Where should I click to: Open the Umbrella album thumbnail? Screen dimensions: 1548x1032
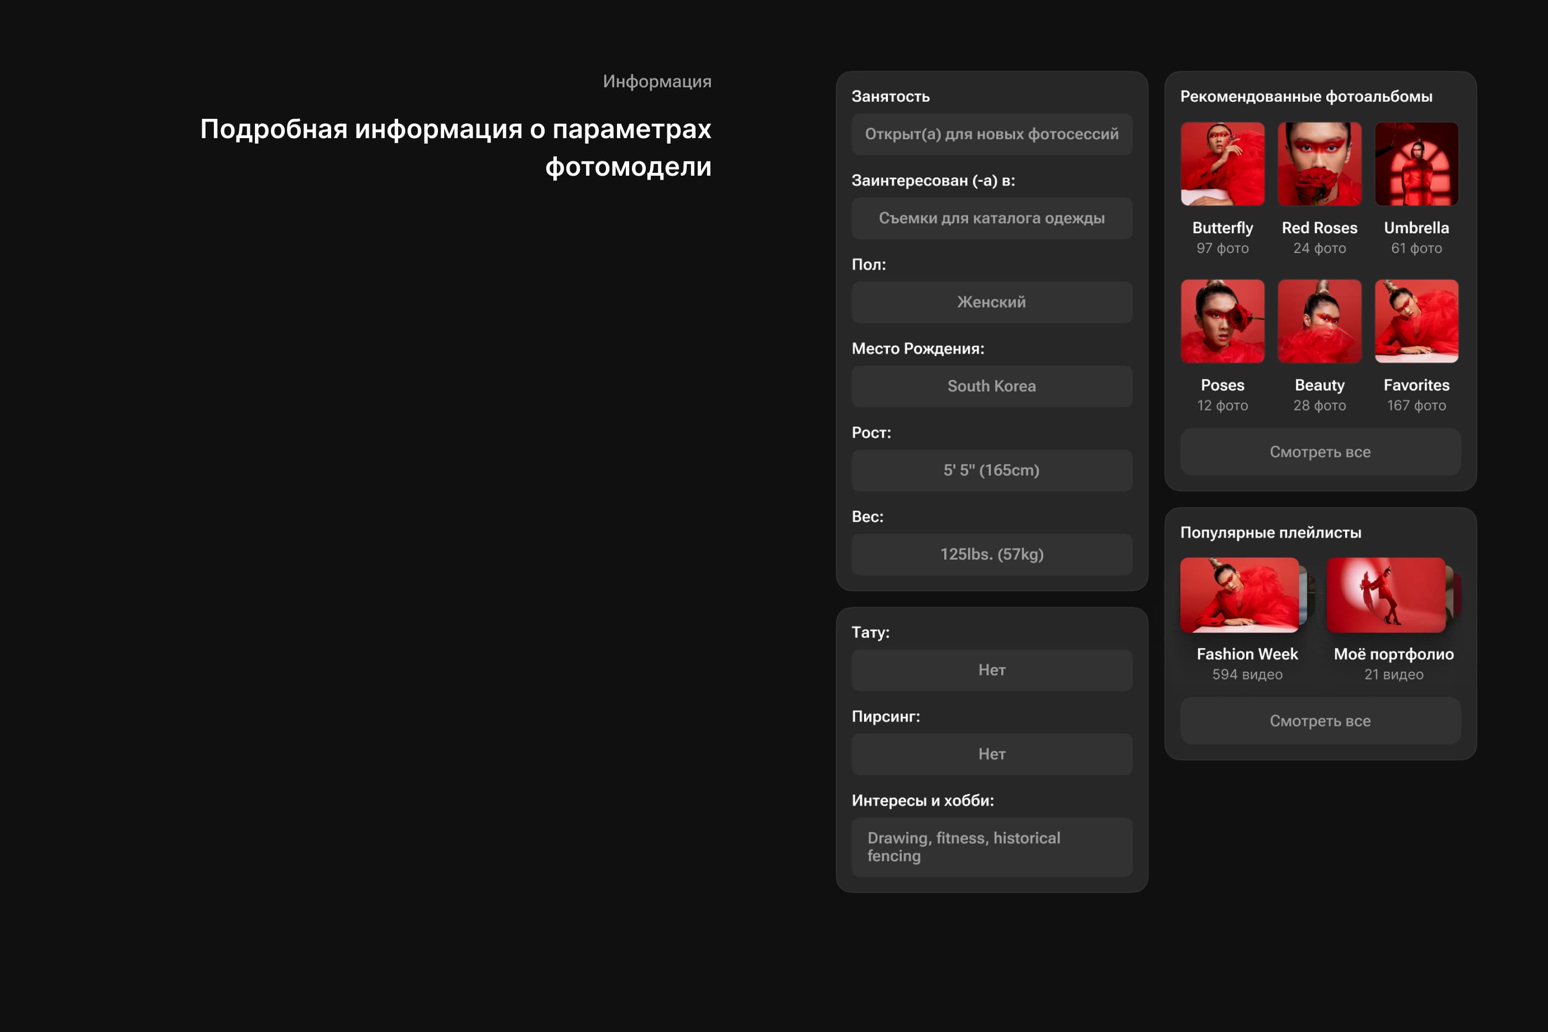(x=1416, y=164)
